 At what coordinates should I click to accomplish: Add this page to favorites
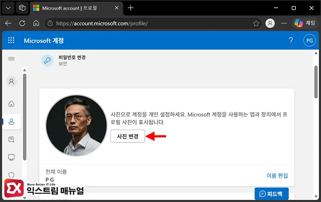[x=256, y=24]
